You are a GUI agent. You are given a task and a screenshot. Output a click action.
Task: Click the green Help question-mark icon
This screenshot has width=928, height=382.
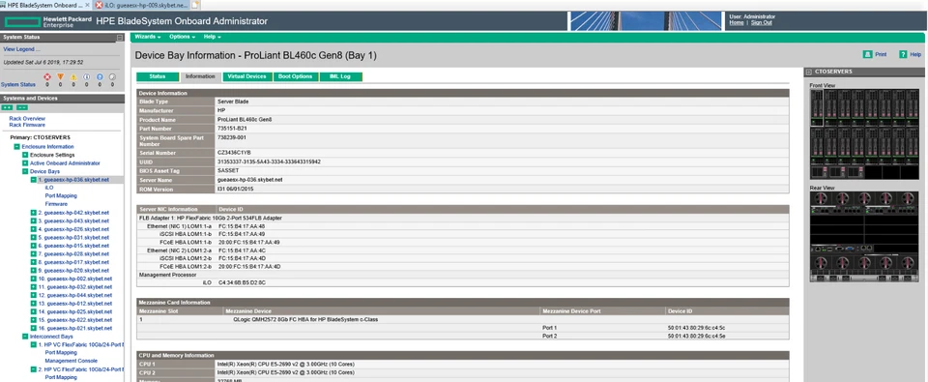tap(903, 54)
